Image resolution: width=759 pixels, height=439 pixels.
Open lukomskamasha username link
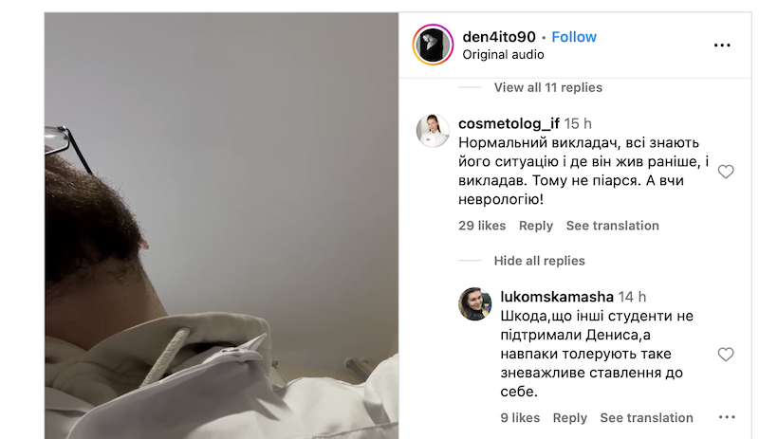(x=557, y=296)
